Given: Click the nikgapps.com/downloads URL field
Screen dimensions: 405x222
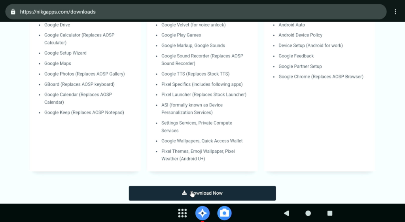Looking at the screenshot, I should click(196, 12).
